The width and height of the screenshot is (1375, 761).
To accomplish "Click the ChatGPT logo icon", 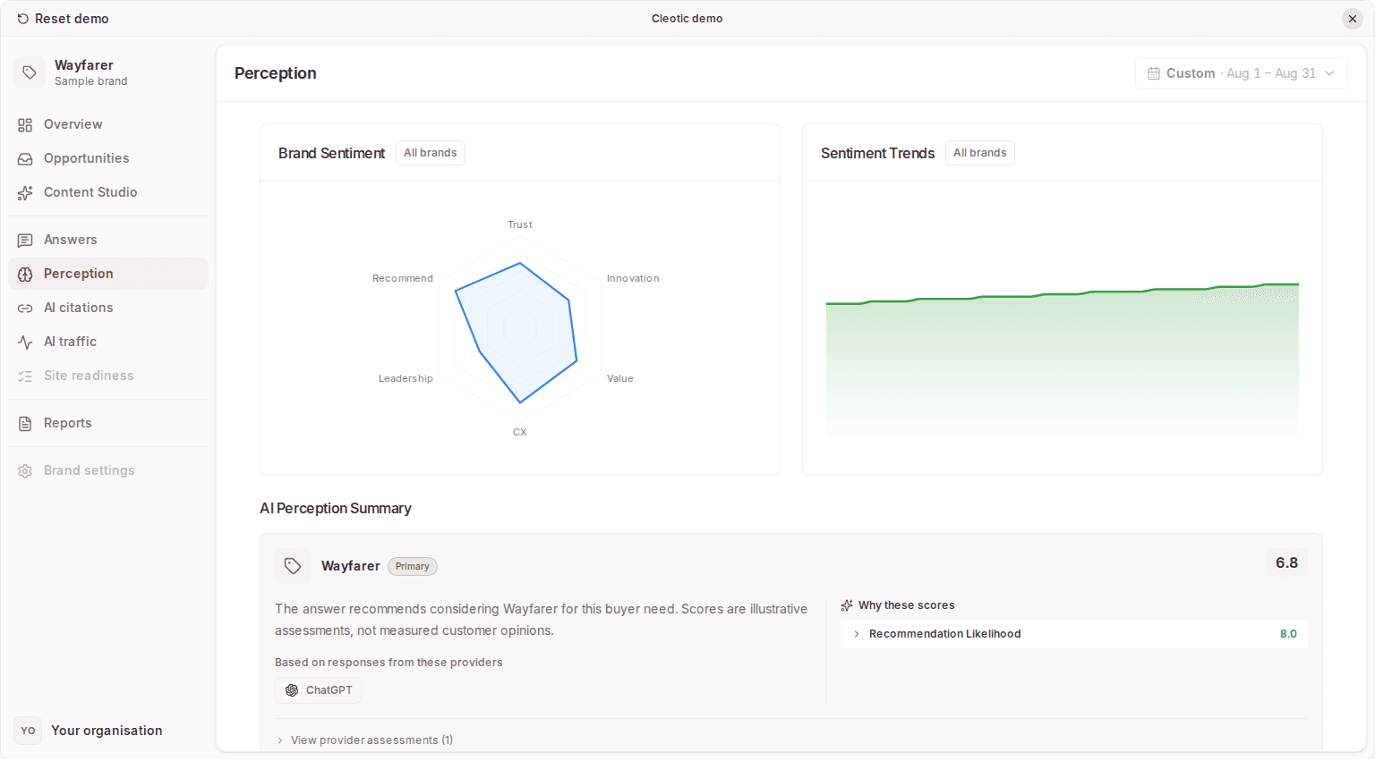I will click(x=292, y=690).
